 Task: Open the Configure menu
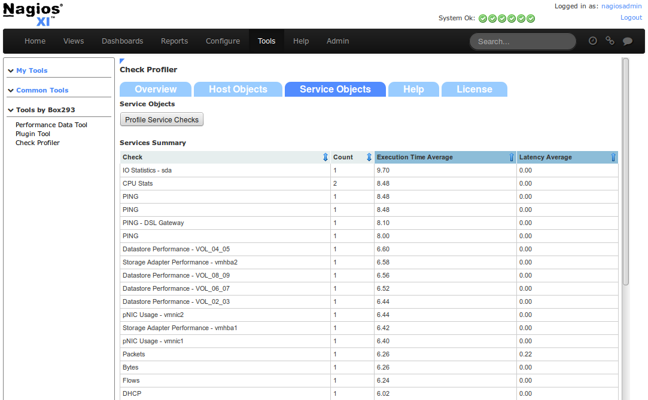(223, 41)
